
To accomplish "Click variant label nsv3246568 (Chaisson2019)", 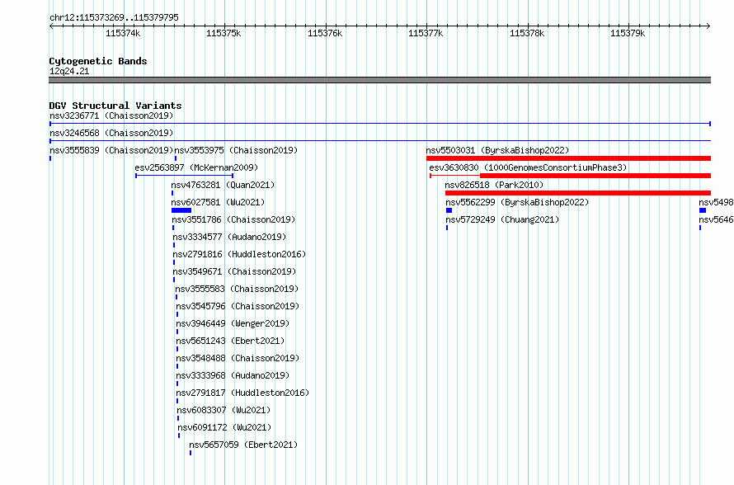I will coord(111,133).
